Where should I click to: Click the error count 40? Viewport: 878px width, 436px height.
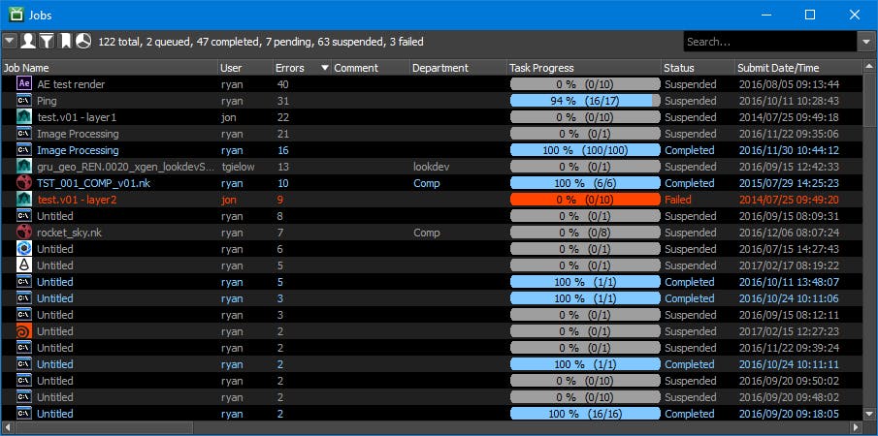(282, 84)
